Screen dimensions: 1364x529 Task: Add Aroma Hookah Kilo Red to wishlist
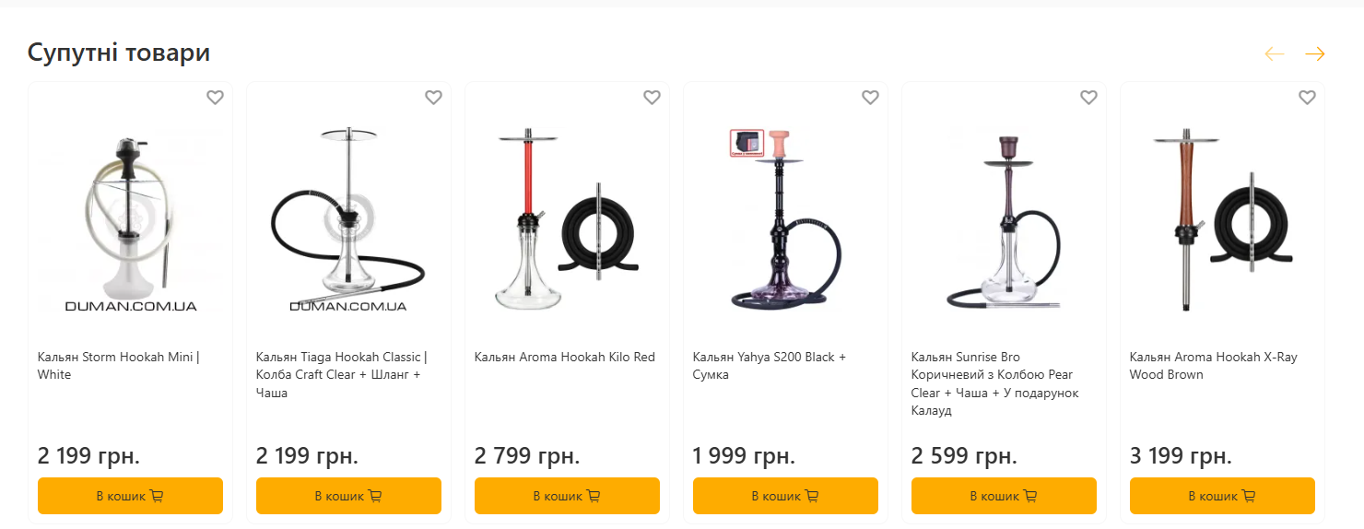[652, 98]
